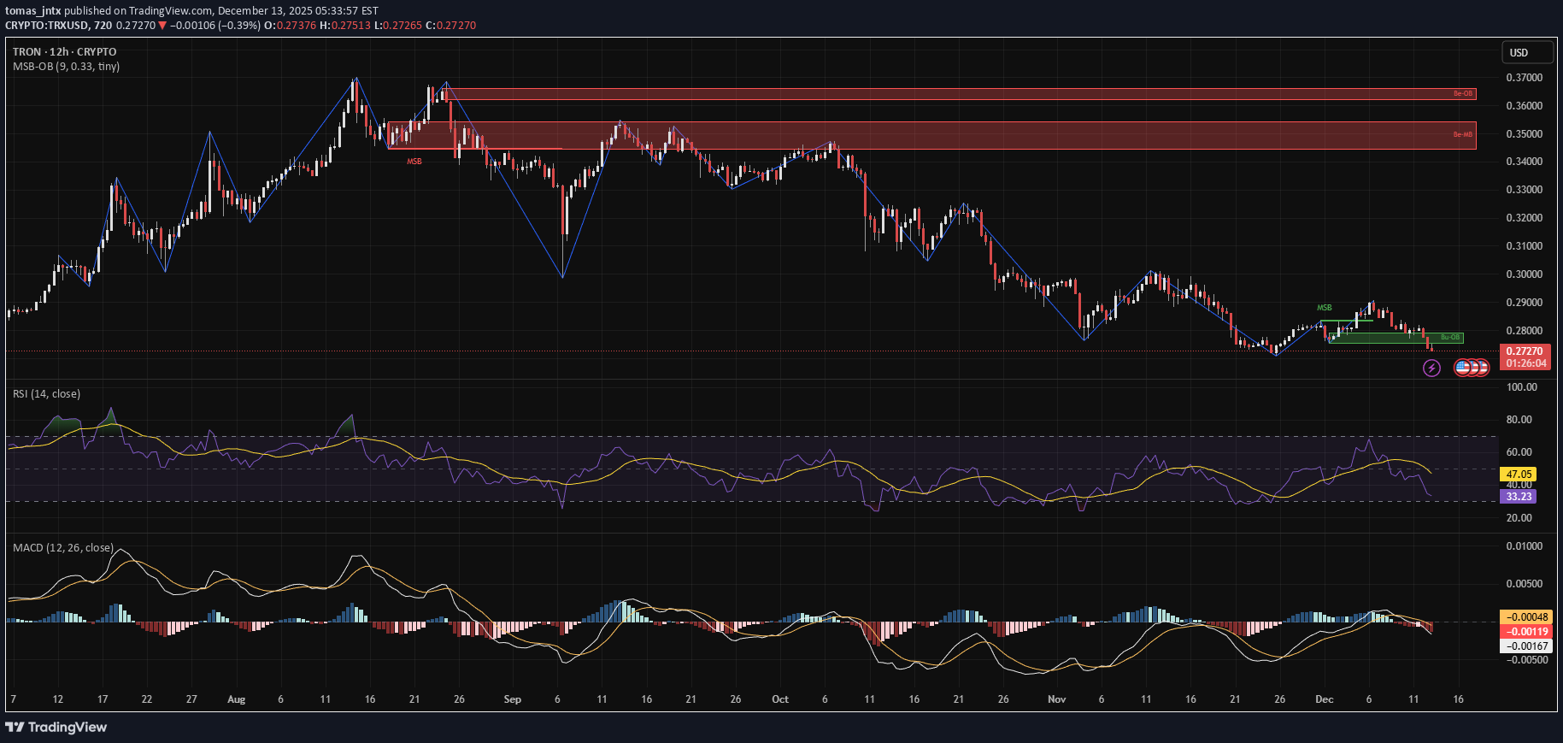Click the purple 33.23 RSI value label
Viewport: 1563px width, 743px height.
point(1519,497)
